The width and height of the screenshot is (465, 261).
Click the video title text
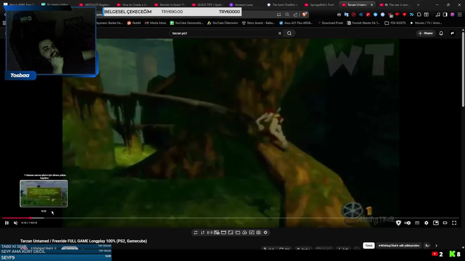point(84,241)
